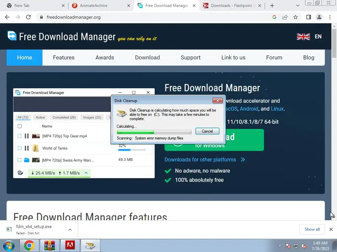
Task: Check the Top Gear.mp4 checkbox
Action: (x=19, y=136)
